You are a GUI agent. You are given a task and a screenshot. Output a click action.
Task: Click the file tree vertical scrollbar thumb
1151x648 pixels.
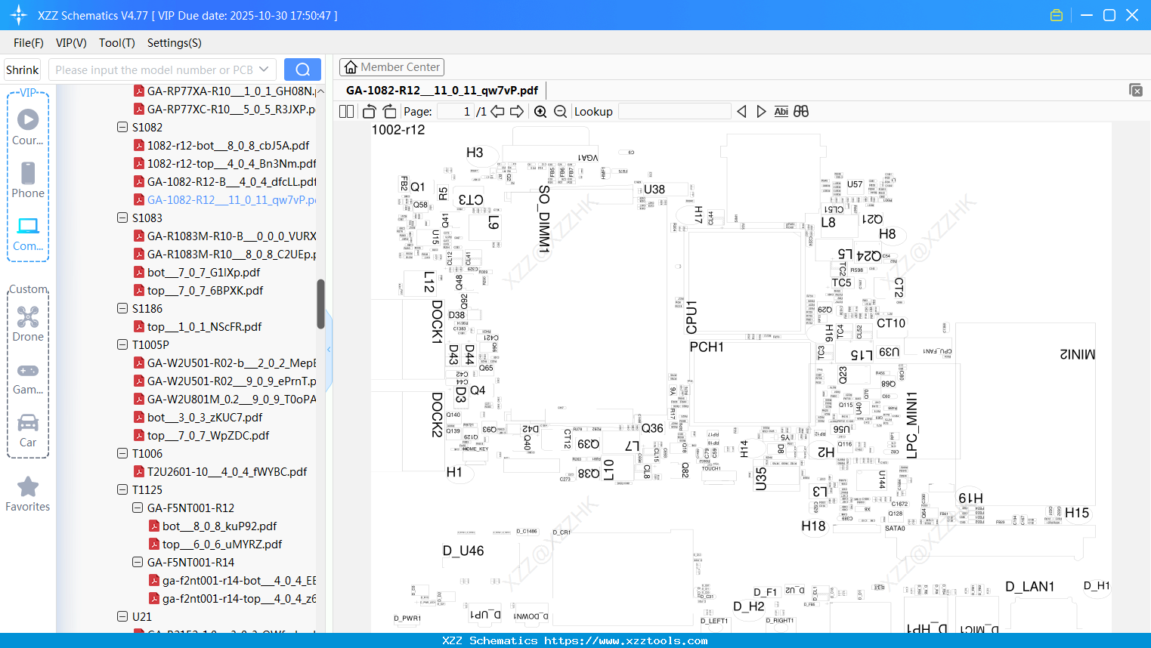(320, 304)
